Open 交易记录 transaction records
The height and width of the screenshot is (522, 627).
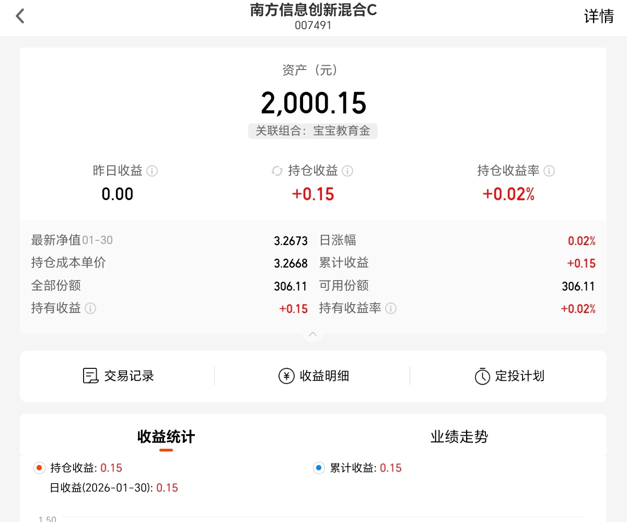pyautogui.click(x=118, y=376)
